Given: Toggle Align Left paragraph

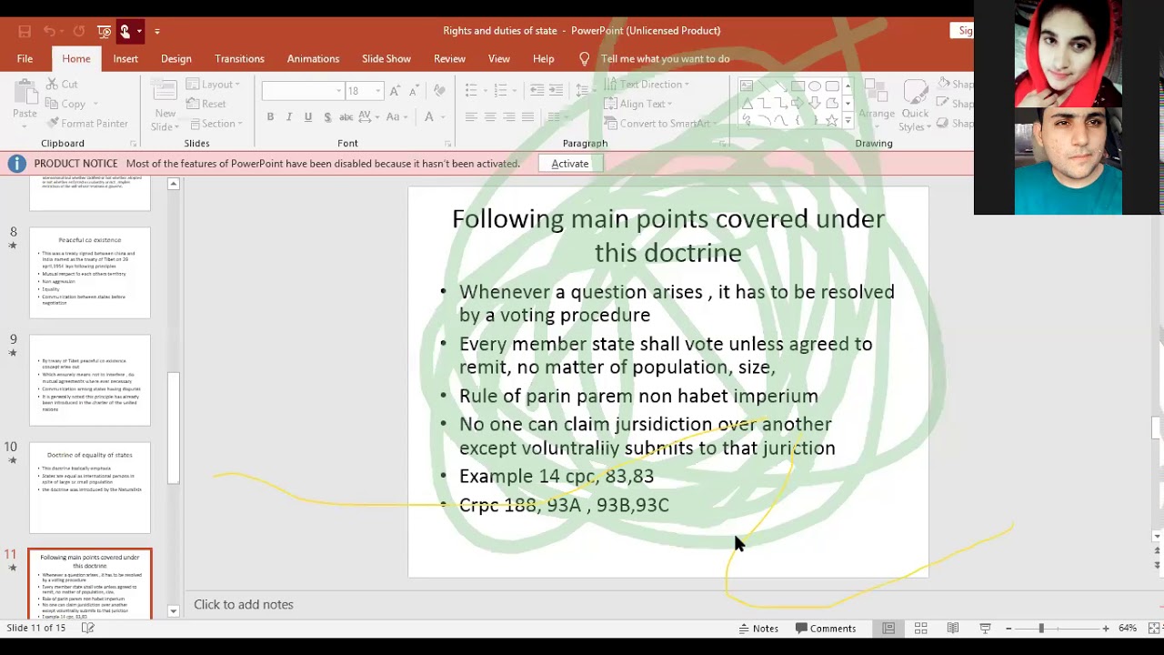Looking at the screenshot, I should (x=471, y=116).
